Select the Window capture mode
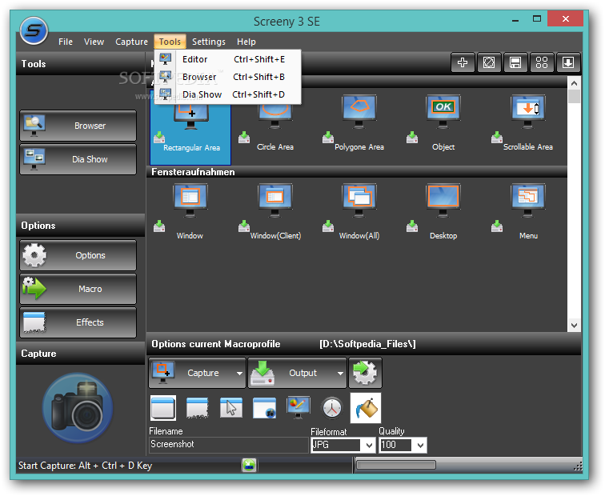This screenshot has height=496, width=605. tap(190, 212)
